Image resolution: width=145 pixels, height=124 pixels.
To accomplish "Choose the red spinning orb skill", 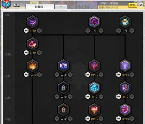I will 33,44.
